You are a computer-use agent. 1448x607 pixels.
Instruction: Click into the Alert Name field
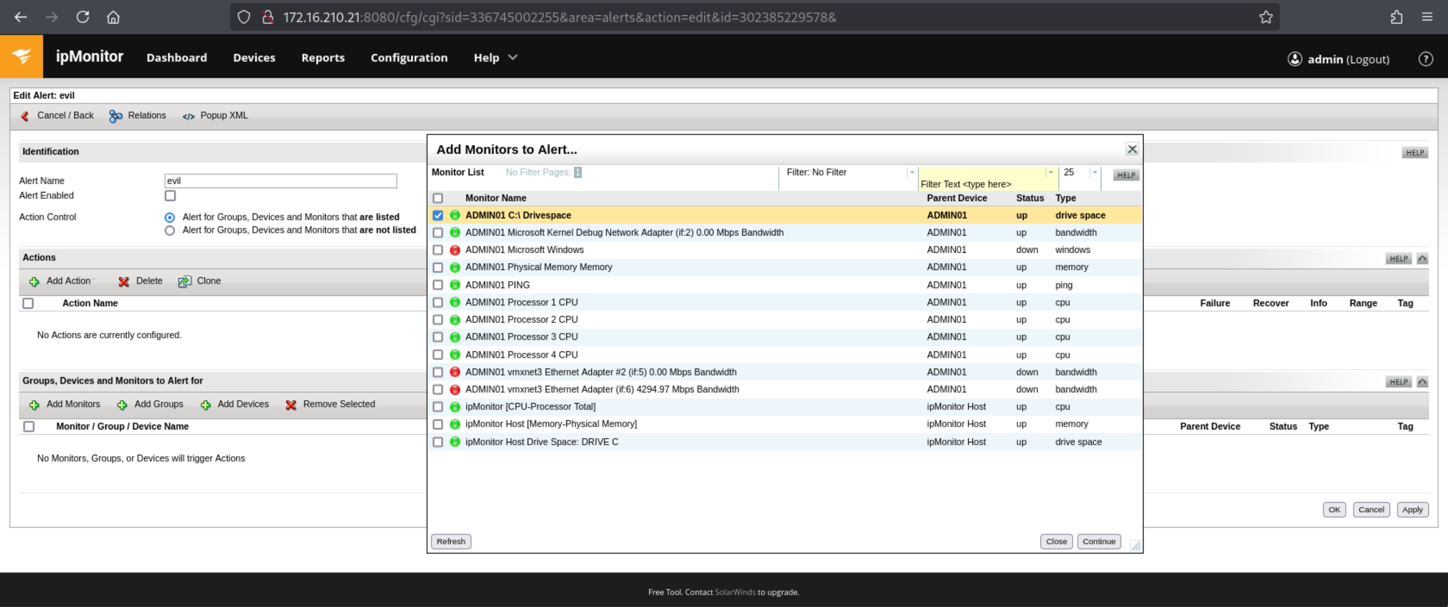281,180
